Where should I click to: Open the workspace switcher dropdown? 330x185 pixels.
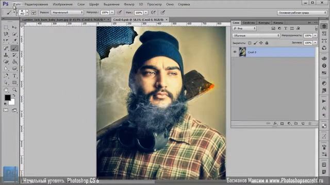point(302,13)
